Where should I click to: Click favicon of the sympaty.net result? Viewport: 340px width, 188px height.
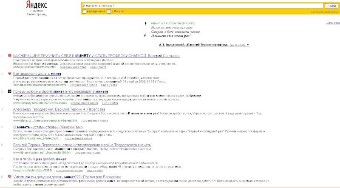9,91
